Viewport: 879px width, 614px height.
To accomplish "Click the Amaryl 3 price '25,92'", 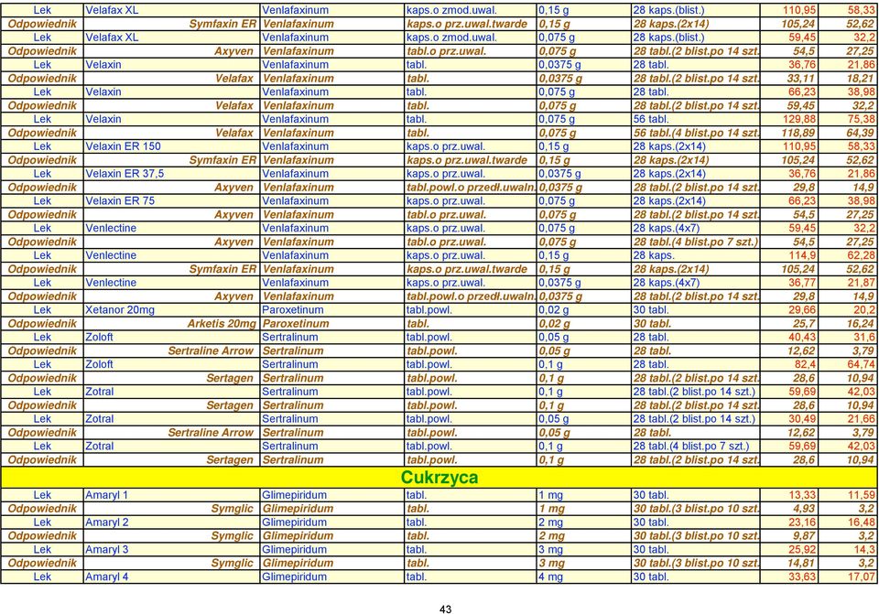I will pyautogui.click(x=802, y=550).
